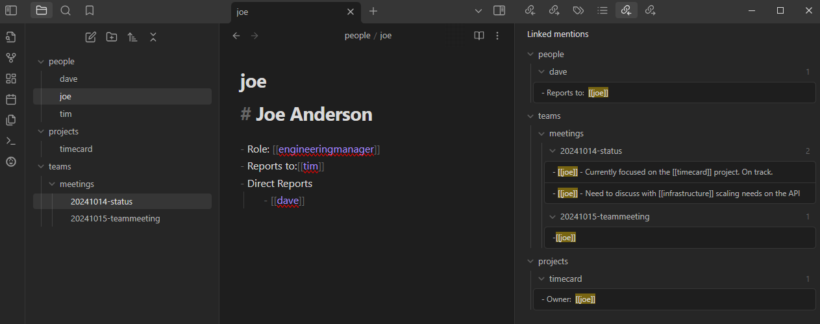The height and width of the screenshot is (324, 820).
Task: Open outgoing links tab next to tags tab
Action: (554, 10)
